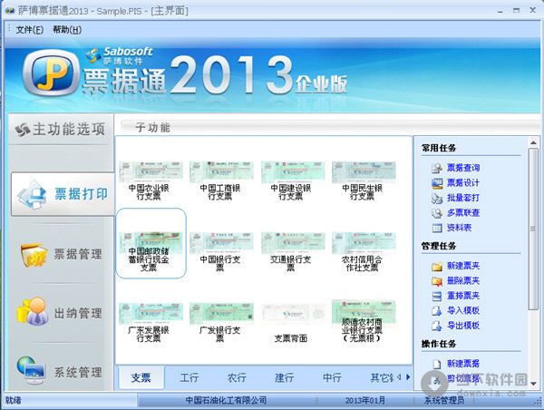Select the 交通银行支票 template
The height and width of the screenshot is (410, 544).
click(x=292, y=251)
